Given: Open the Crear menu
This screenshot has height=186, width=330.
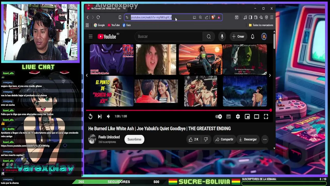Looking at the screenshot, I should point(238,36).
